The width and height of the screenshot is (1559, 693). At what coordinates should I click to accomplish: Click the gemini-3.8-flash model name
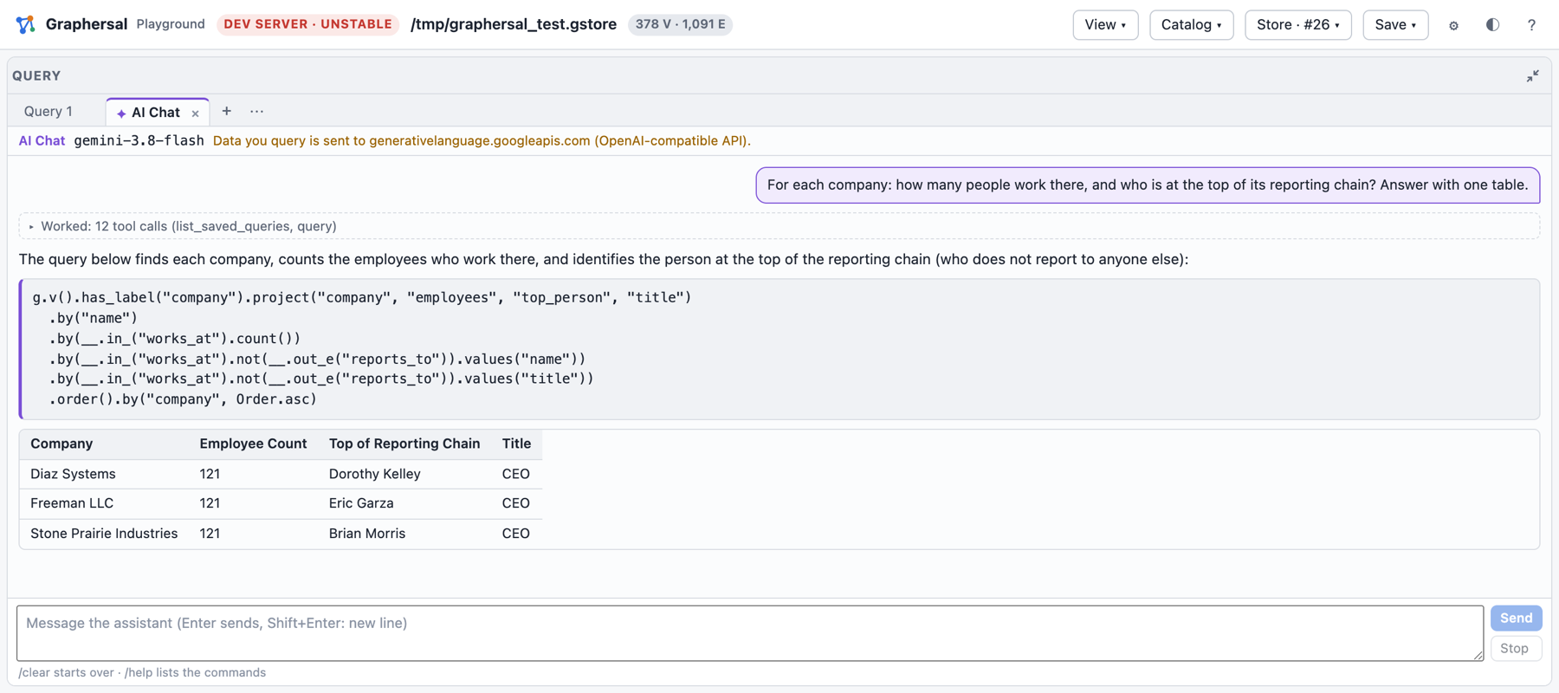click(x=139, y=140)
